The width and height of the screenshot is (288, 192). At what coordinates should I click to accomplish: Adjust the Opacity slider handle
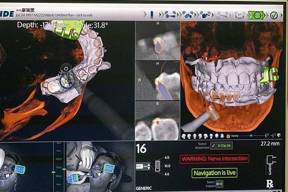click(251, 136)
